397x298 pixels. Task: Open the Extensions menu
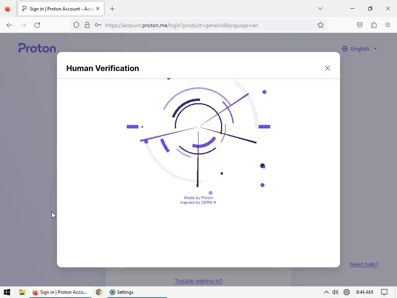[x=374, y=25]
